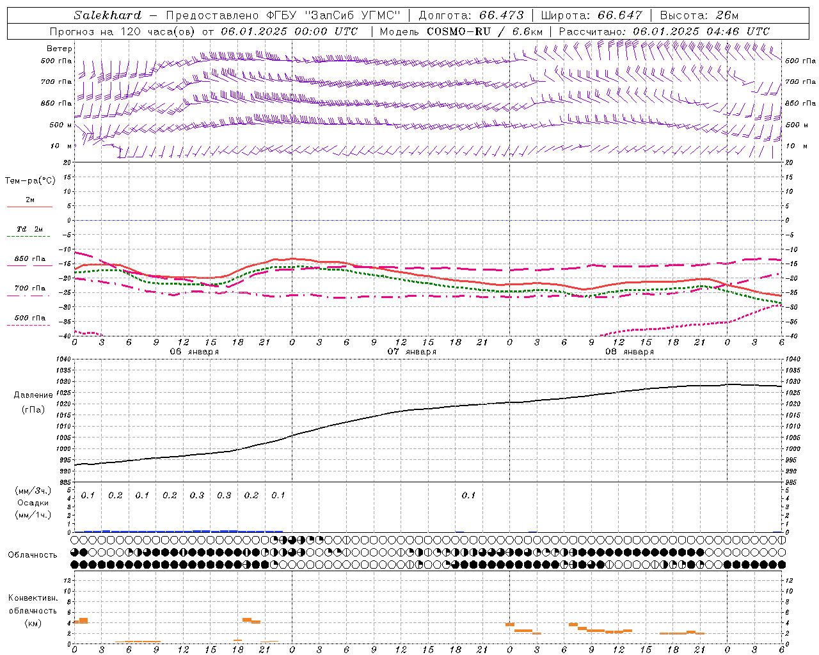Image resolution: width=819 pixels, height=655 pixels.
Task: Select the Высота: 26м elevation text
Action: tap(699, 15)
